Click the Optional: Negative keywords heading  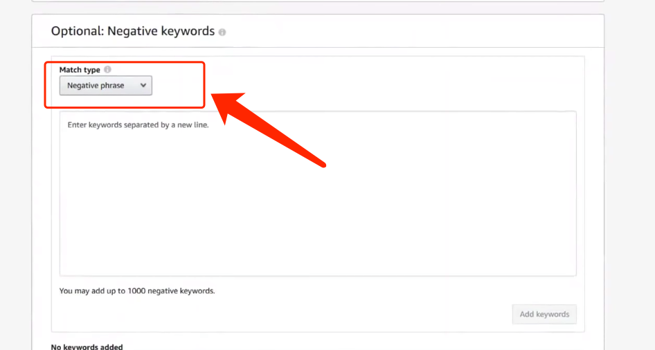pos(133,31)
